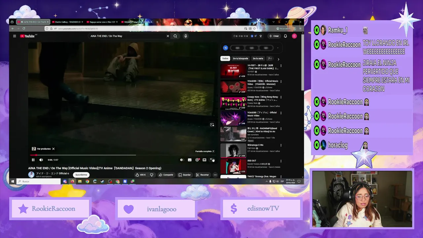Open the pink C account avatar
Viewport: 423px width, 238px height.
click(294, 36)
